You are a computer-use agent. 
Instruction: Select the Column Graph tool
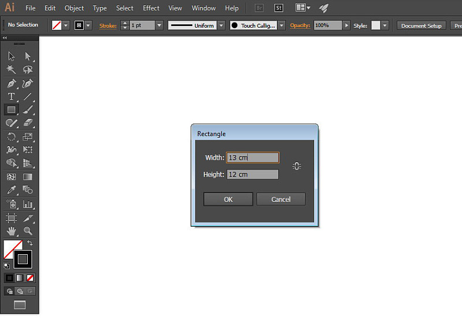[28, 204]
